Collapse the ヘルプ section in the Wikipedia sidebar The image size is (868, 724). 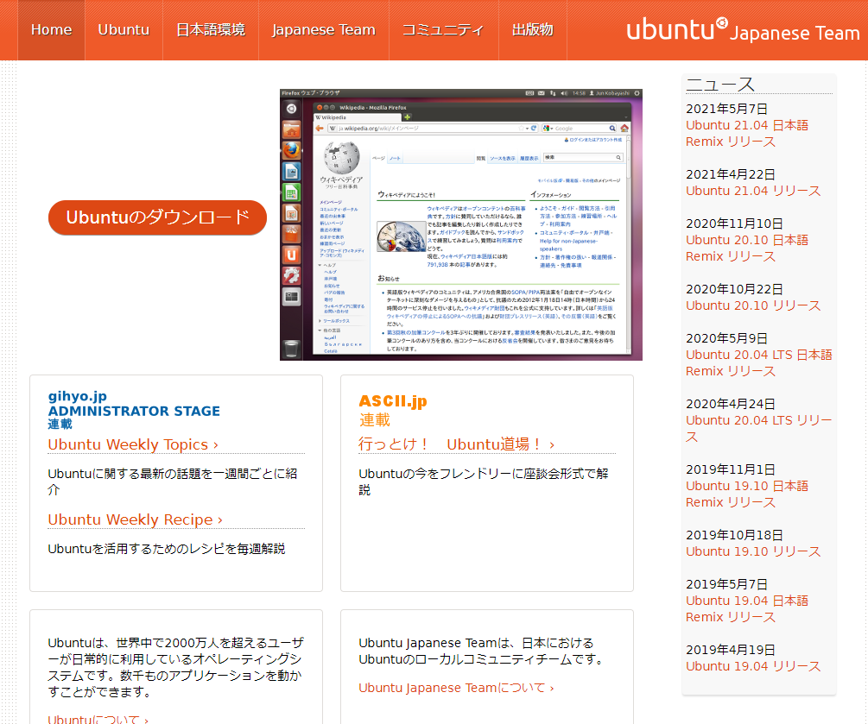click(x=326, y=265)
